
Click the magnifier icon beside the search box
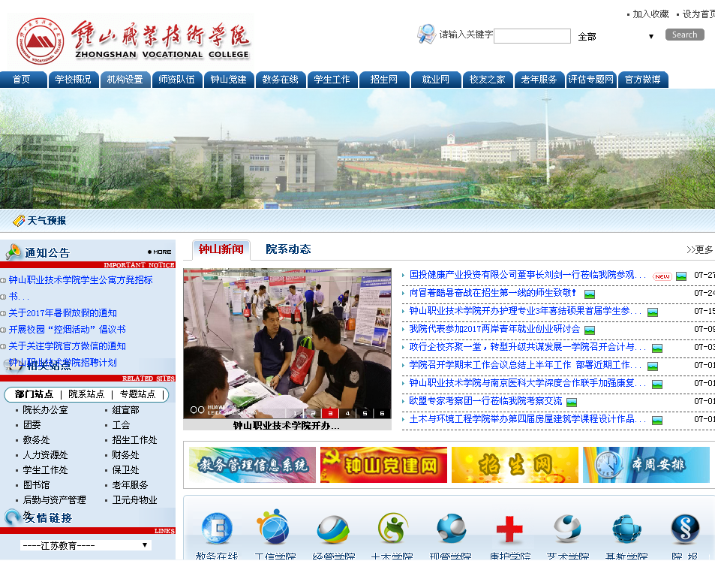pos(426,34)
